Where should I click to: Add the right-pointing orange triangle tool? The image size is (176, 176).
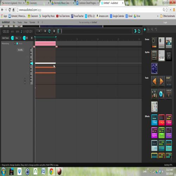coord(162,81)
